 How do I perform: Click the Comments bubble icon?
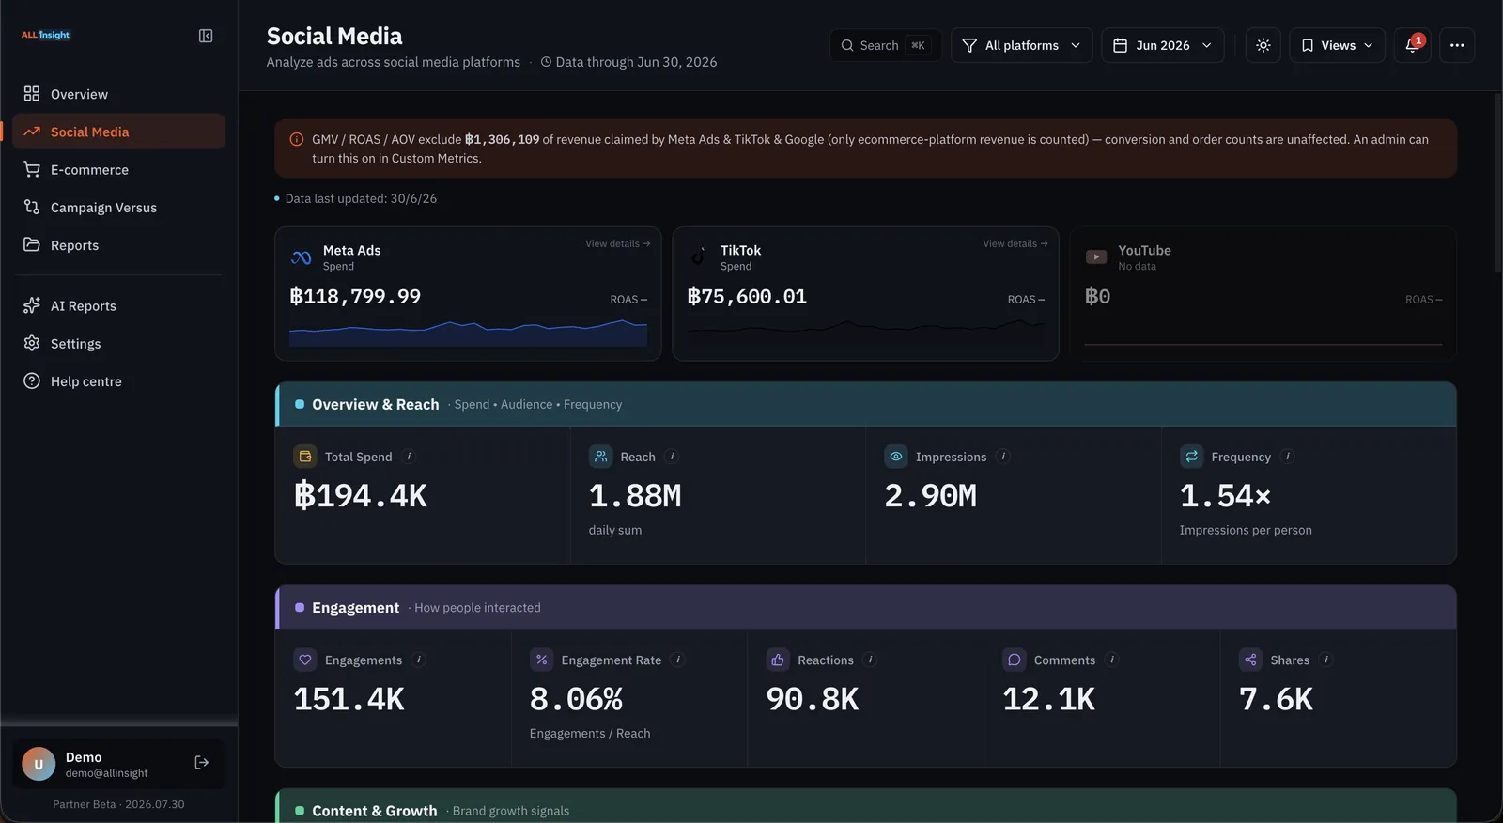coord(1015,660)
